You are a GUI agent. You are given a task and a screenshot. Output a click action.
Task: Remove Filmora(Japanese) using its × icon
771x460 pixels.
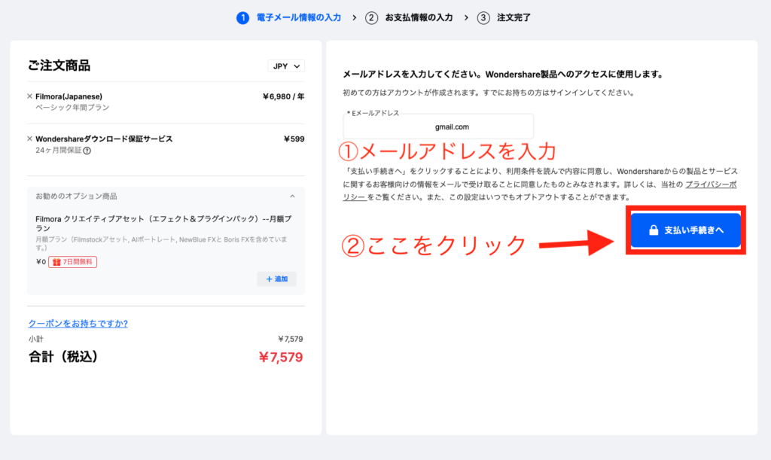(29, 97)
